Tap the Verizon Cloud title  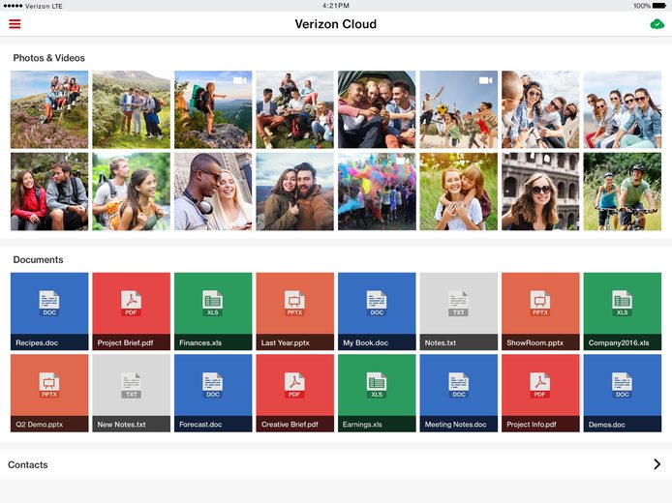(336, 24)
